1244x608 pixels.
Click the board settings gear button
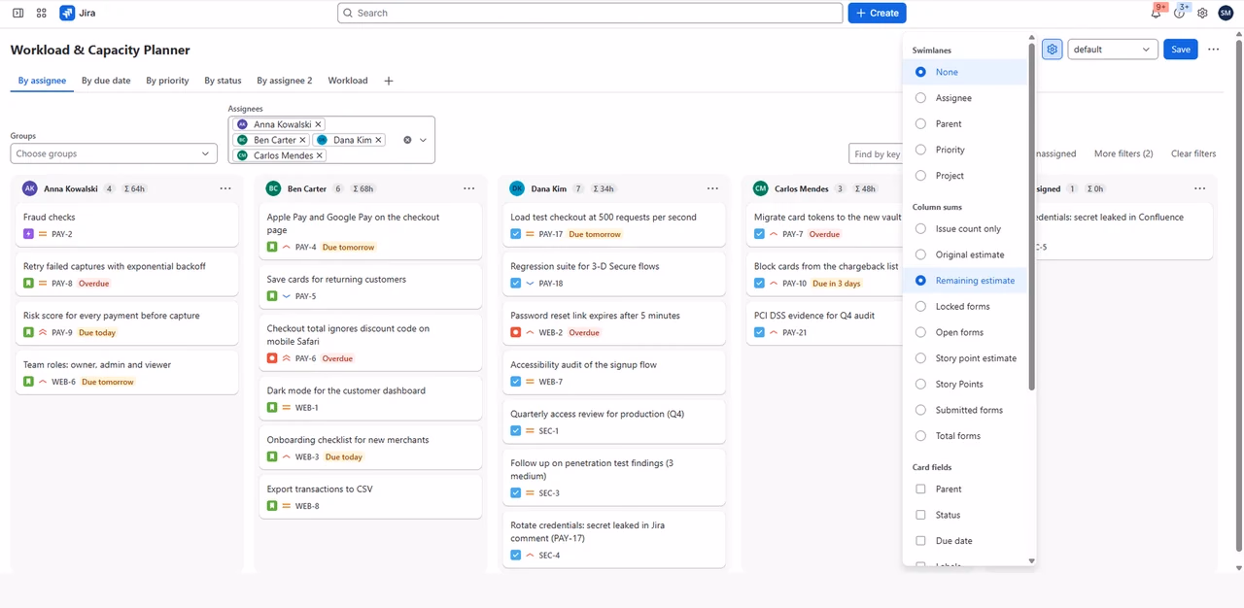[1052, 50]
